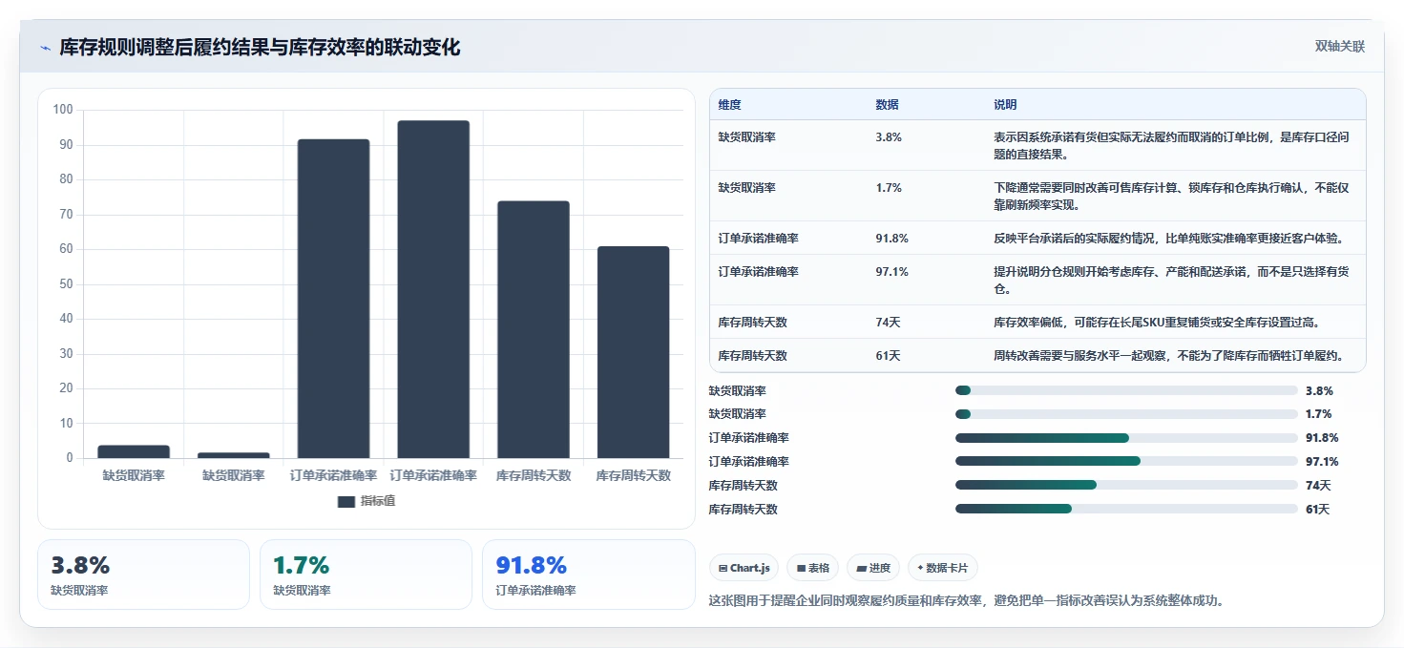
Task: Click the 双轴关联 badge
Action: 1340,47
